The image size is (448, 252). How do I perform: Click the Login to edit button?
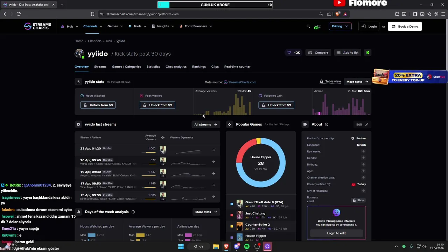(336, 233)
